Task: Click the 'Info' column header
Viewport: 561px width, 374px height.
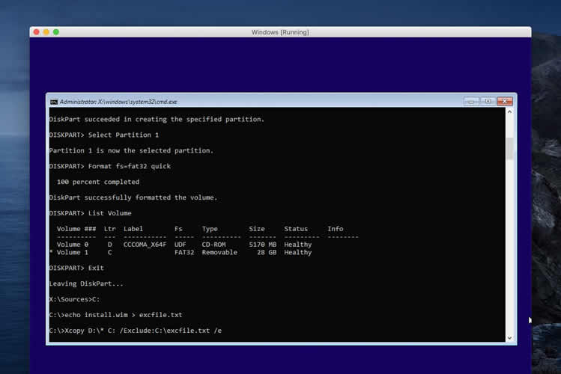Action: pyautogui.click(x=336, y=229)
